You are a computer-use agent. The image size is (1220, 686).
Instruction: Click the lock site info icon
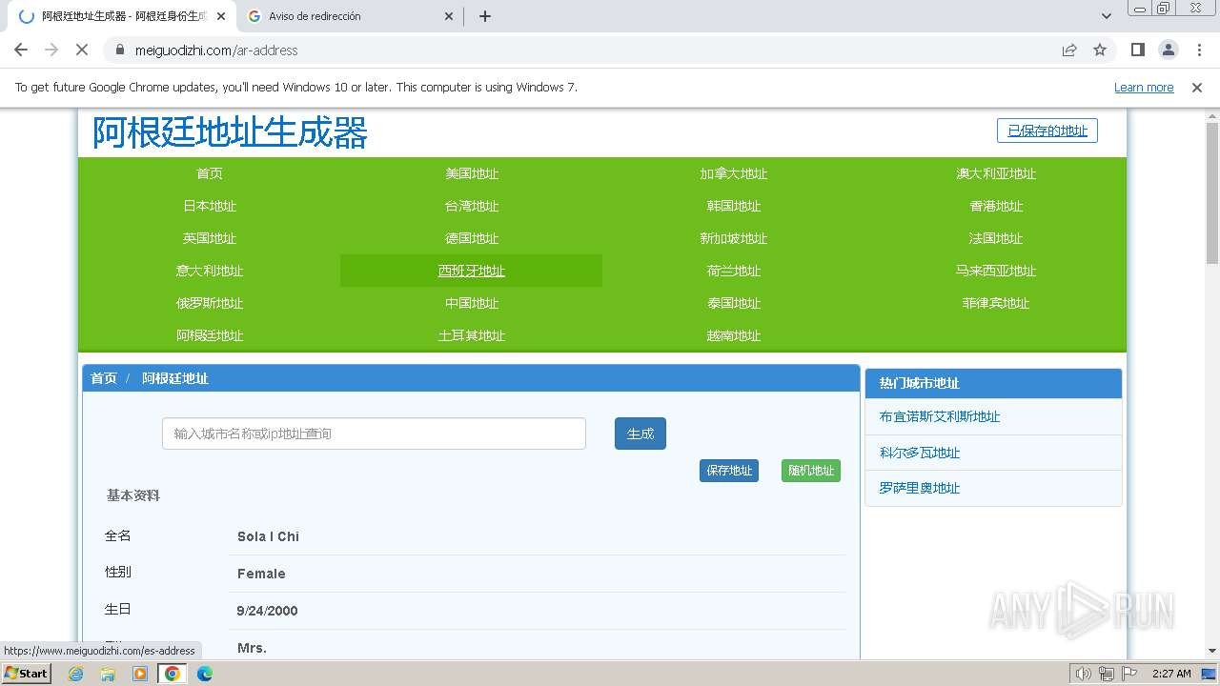coord(120,50)
